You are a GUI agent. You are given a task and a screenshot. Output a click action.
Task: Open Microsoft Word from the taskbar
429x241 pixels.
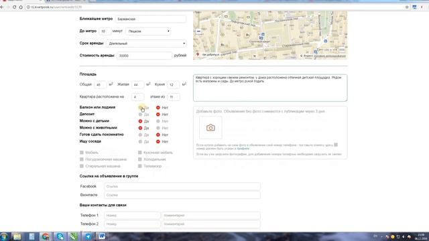point(102,236)
